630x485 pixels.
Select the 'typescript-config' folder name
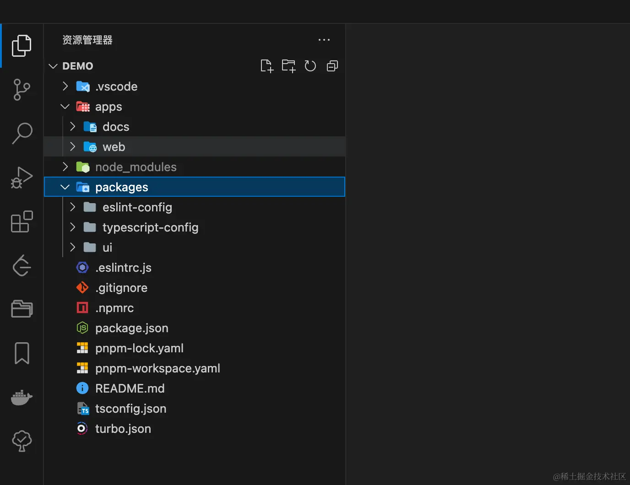point(151,227)
